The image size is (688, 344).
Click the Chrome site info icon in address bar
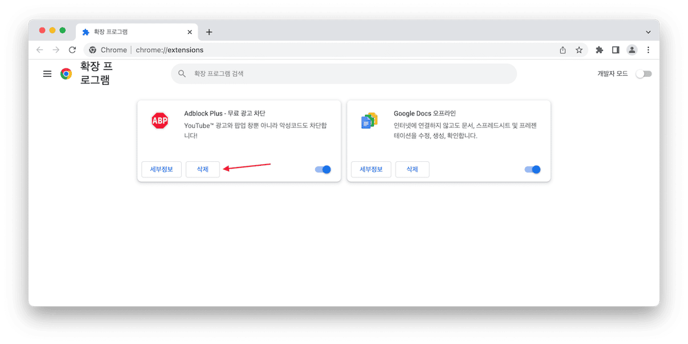coord(93,50)
